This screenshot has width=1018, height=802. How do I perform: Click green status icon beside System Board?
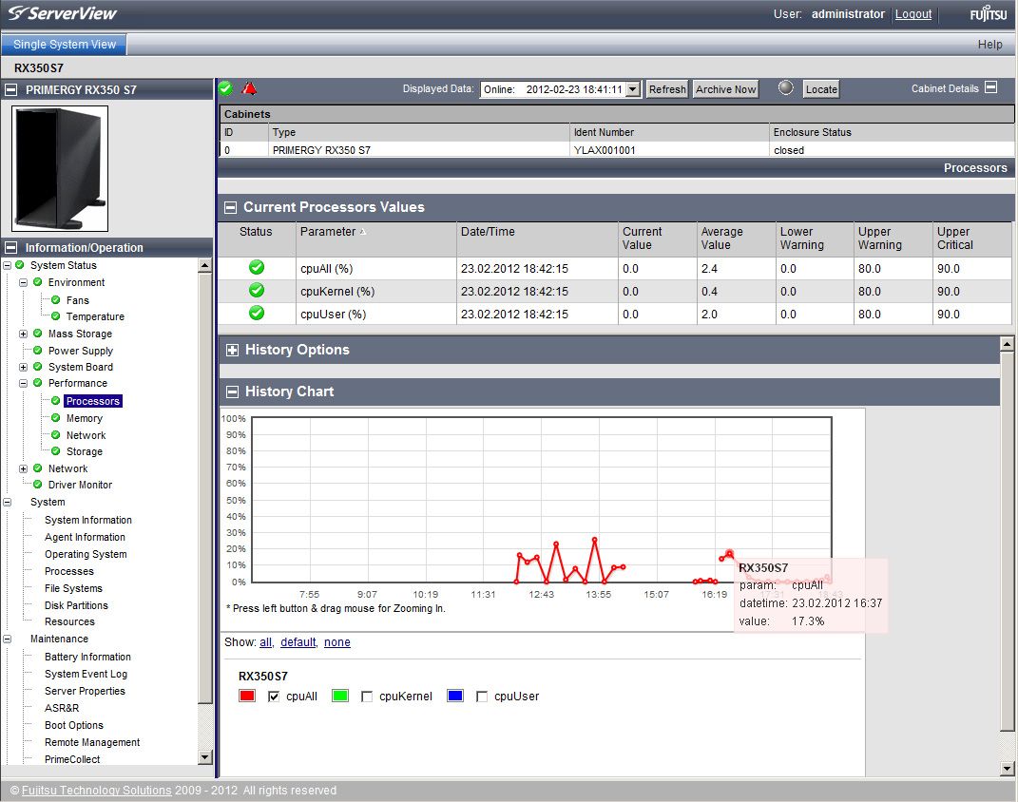38,367
